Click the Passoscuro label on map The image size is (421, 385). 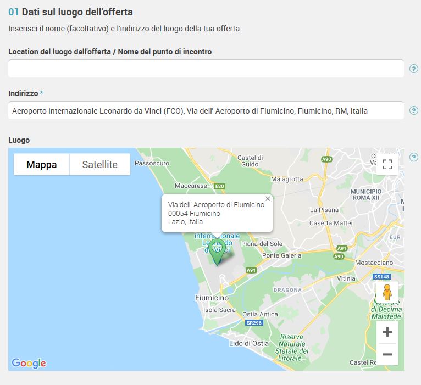click(152, 163)
